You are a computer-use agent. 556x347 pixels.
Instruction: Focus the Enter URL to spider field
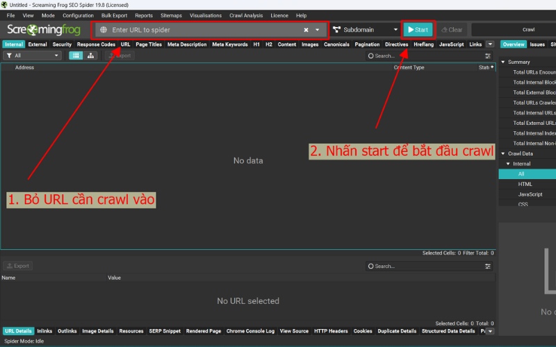(210, 30)
